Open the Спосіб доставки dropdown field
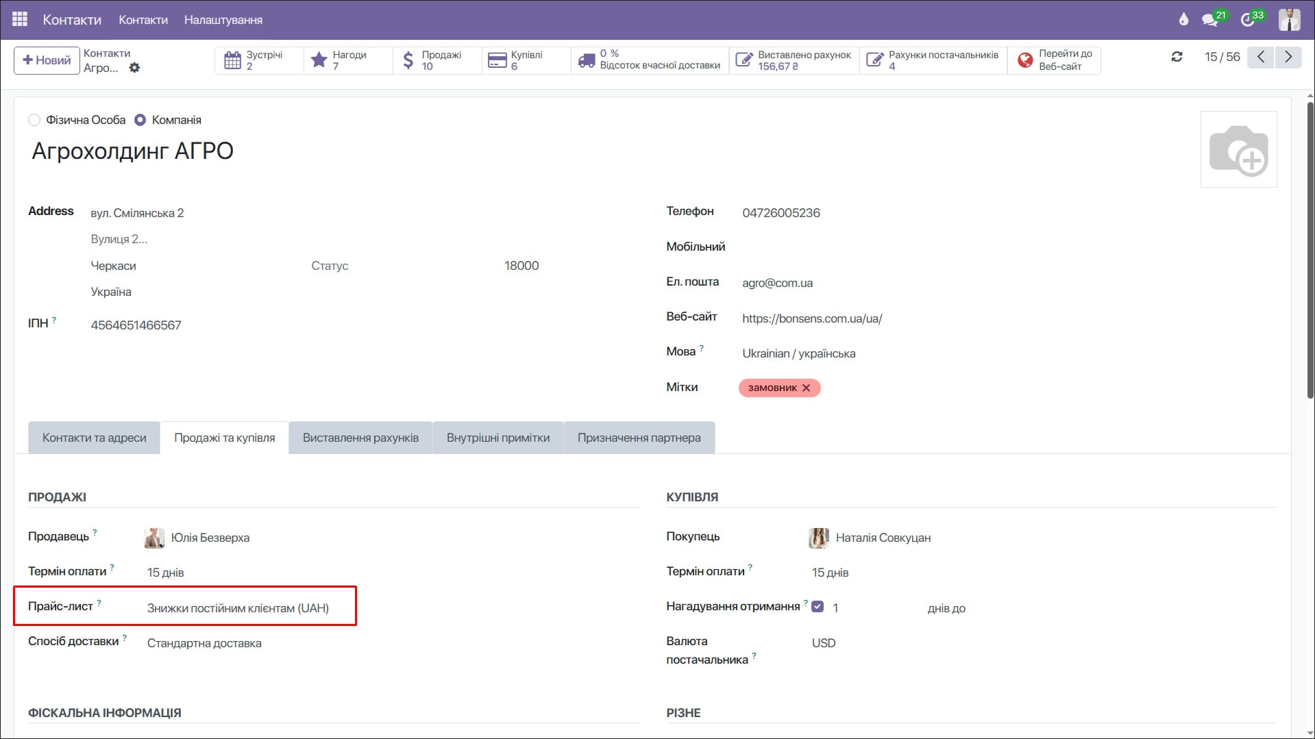Screen dimensions: 1315x739 204,643
